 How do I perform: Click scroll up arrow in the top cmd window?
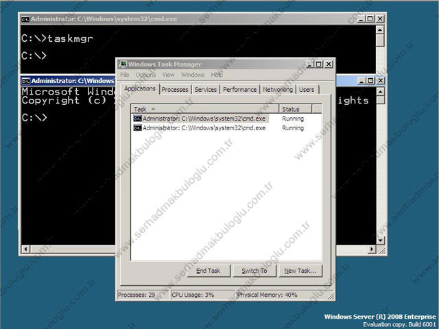coord(380,30)
